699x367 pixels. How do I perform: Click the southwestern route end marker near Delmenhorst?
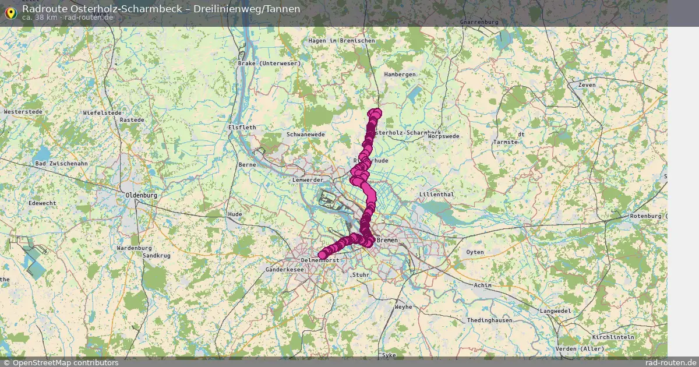pos(322,255)
